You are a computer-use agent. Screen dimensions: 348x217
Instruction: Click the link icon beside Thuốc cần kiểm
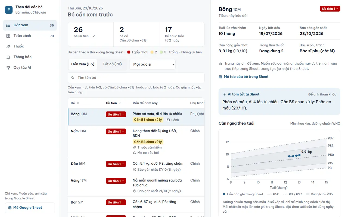pyautogui.click(x=135, y=148)
